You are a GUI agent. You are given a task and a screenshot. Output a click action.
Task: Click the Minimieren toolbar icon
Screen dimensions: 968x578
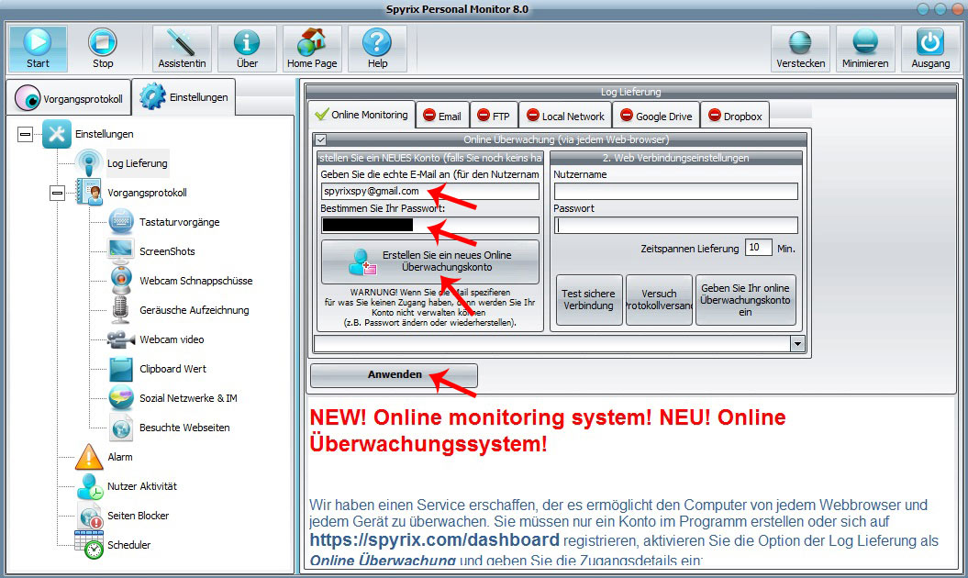point(865,42)
